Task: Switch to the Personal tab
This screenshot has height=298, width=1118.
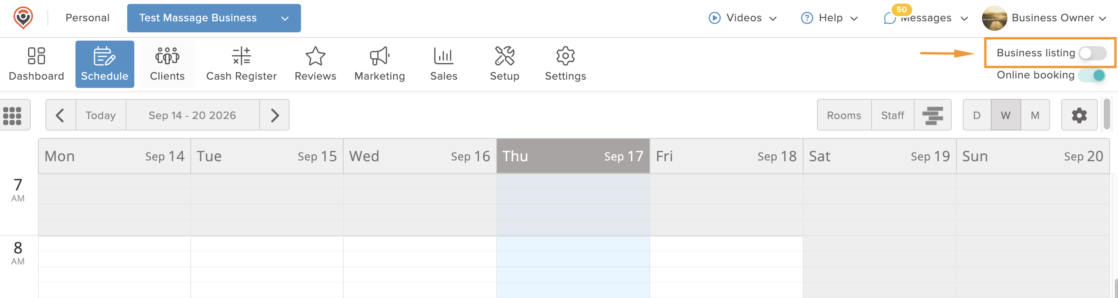Action: click(87, 18)
